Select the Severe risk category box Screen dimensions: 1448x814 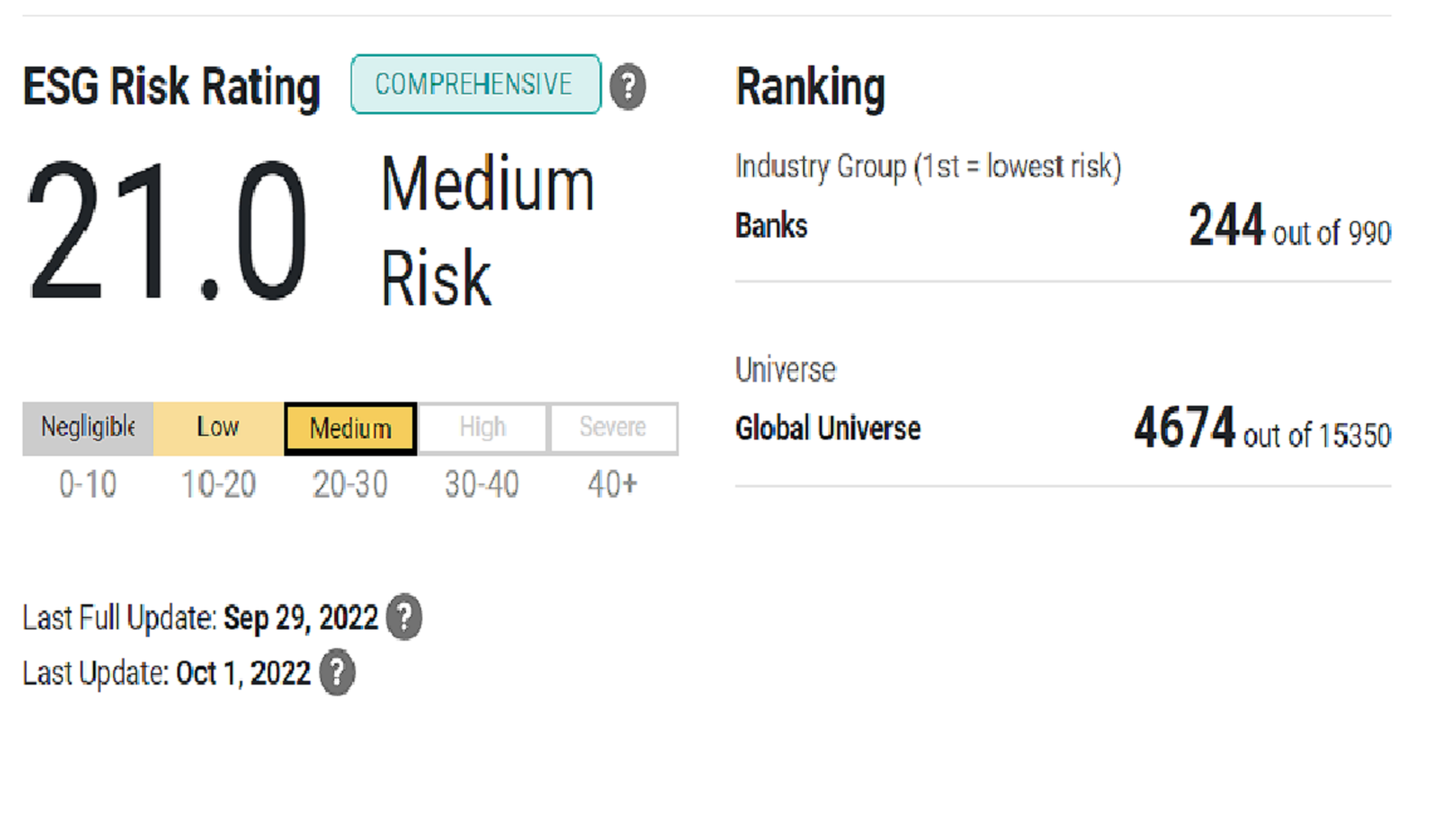(x=613, y=427)
